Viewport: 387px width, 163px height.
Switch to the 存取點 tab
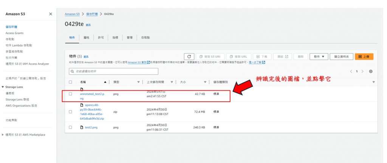tap(146, 38)
